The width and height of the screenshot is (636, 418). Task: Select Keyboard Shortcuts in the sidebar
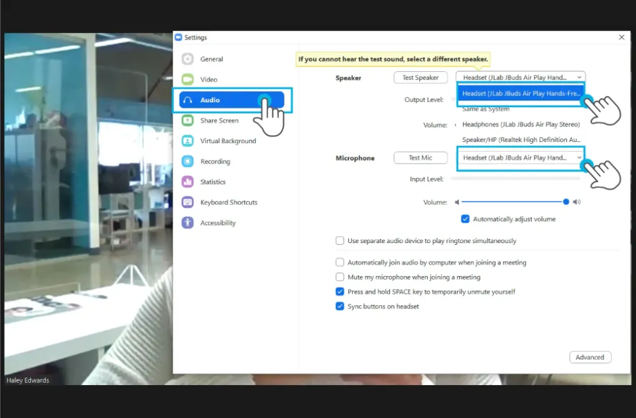pyautogui.click(x=229, y=203)
